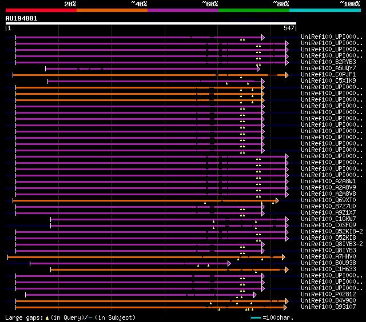Select the UniRef100_Q52KI8 label
The height and width of the screenshot is (322, 366).
[328, 238]
